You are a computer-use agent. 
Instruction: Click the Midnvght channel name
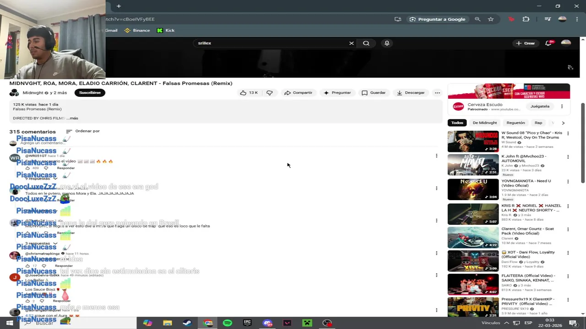(x=33, y=93)
